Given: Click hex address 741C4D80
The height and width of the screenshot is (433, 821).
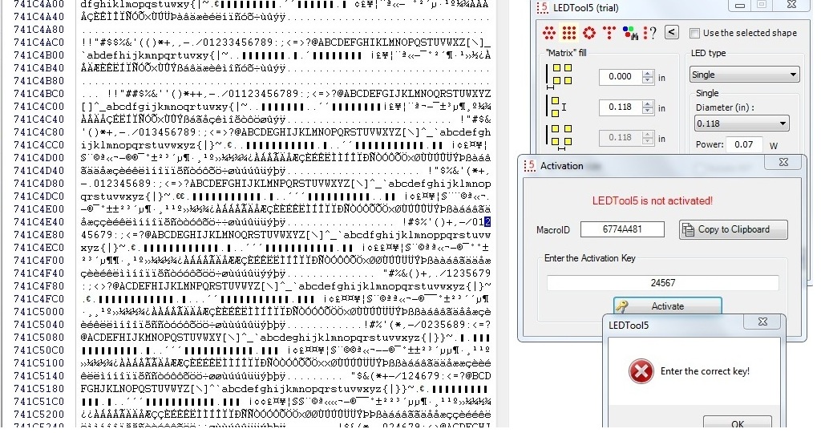Looking at the screenshot, I should tap(39, 184).
